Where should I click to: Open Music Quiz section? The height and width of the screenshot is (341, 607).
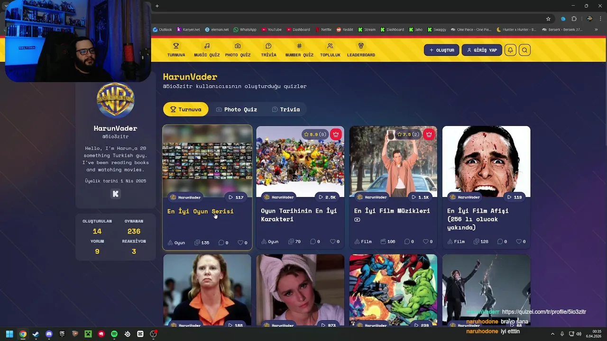[207, 50]
